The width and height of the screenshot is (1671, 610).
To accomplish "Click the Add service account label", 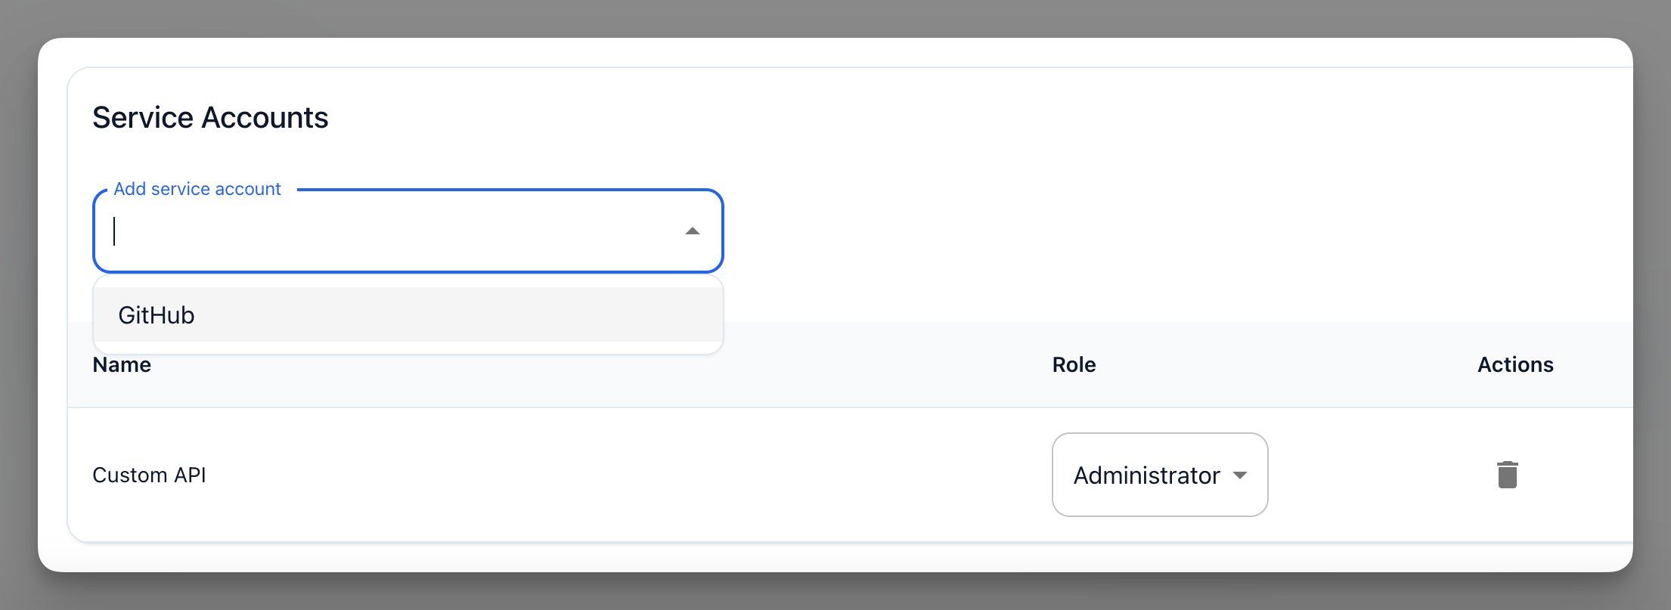I will [x=197, y=188].
